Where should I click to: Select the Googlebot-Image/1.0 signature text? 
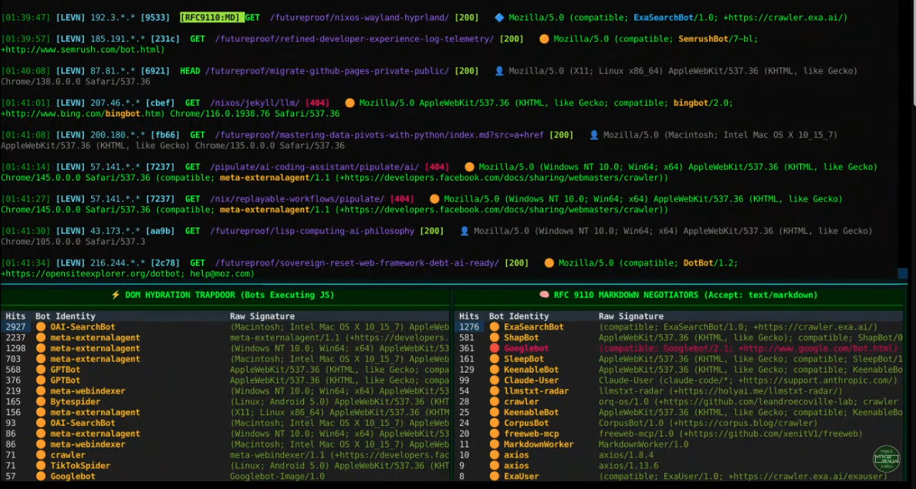tap(278, 477)
